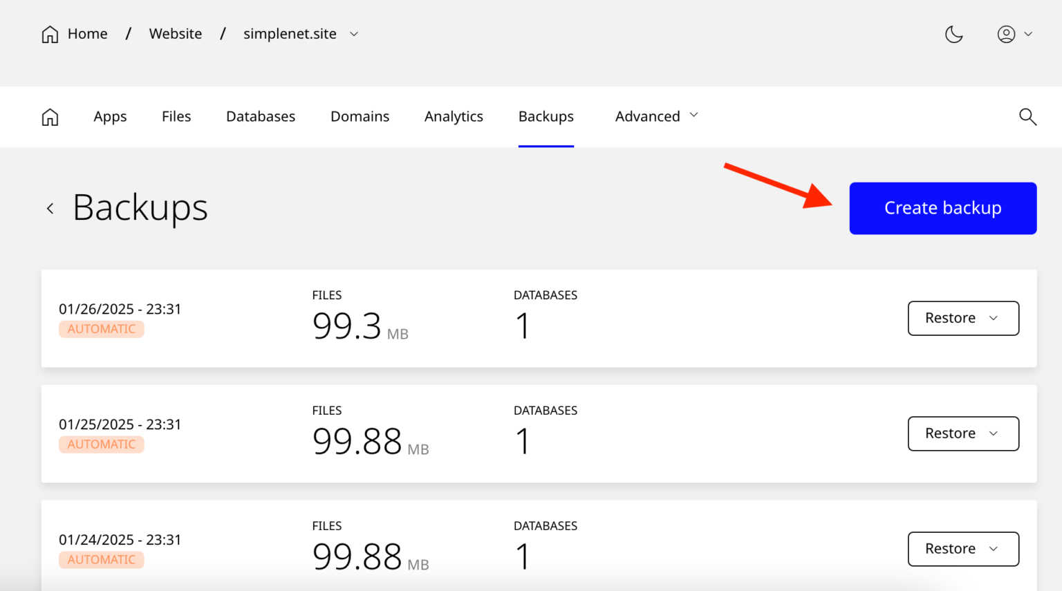Open Restore dropdown for 01/26/2025 backup

coord(962,318)
